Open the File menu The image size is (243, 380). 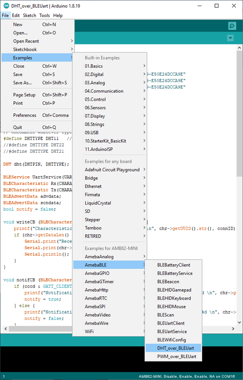click(x=5, y=15)
